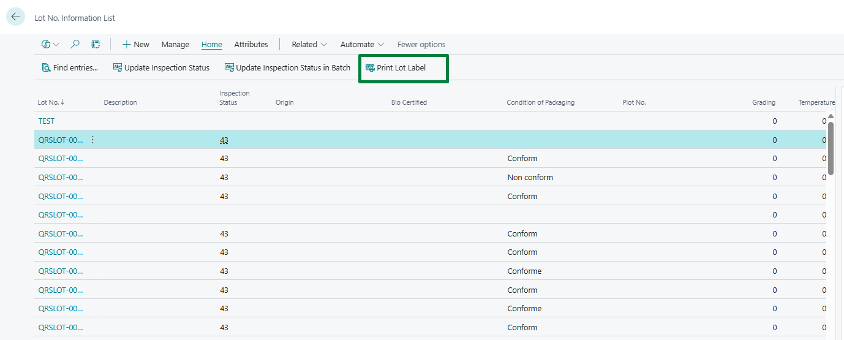The height and width of the screenshot is (340, 844).
Task: Click the Condition of Packaging column header
Action: 541,102
